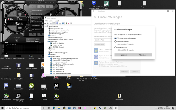Image resolution: width=176 pixels, height=110 pixels.
Task: Open the UkeySoft Unlocker desktop icon
Action: [106, 5]
